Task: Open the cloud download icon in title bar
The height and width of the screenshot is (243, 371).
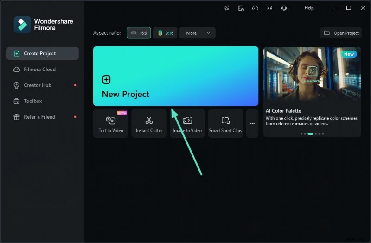Action: [x=255, y=8]
